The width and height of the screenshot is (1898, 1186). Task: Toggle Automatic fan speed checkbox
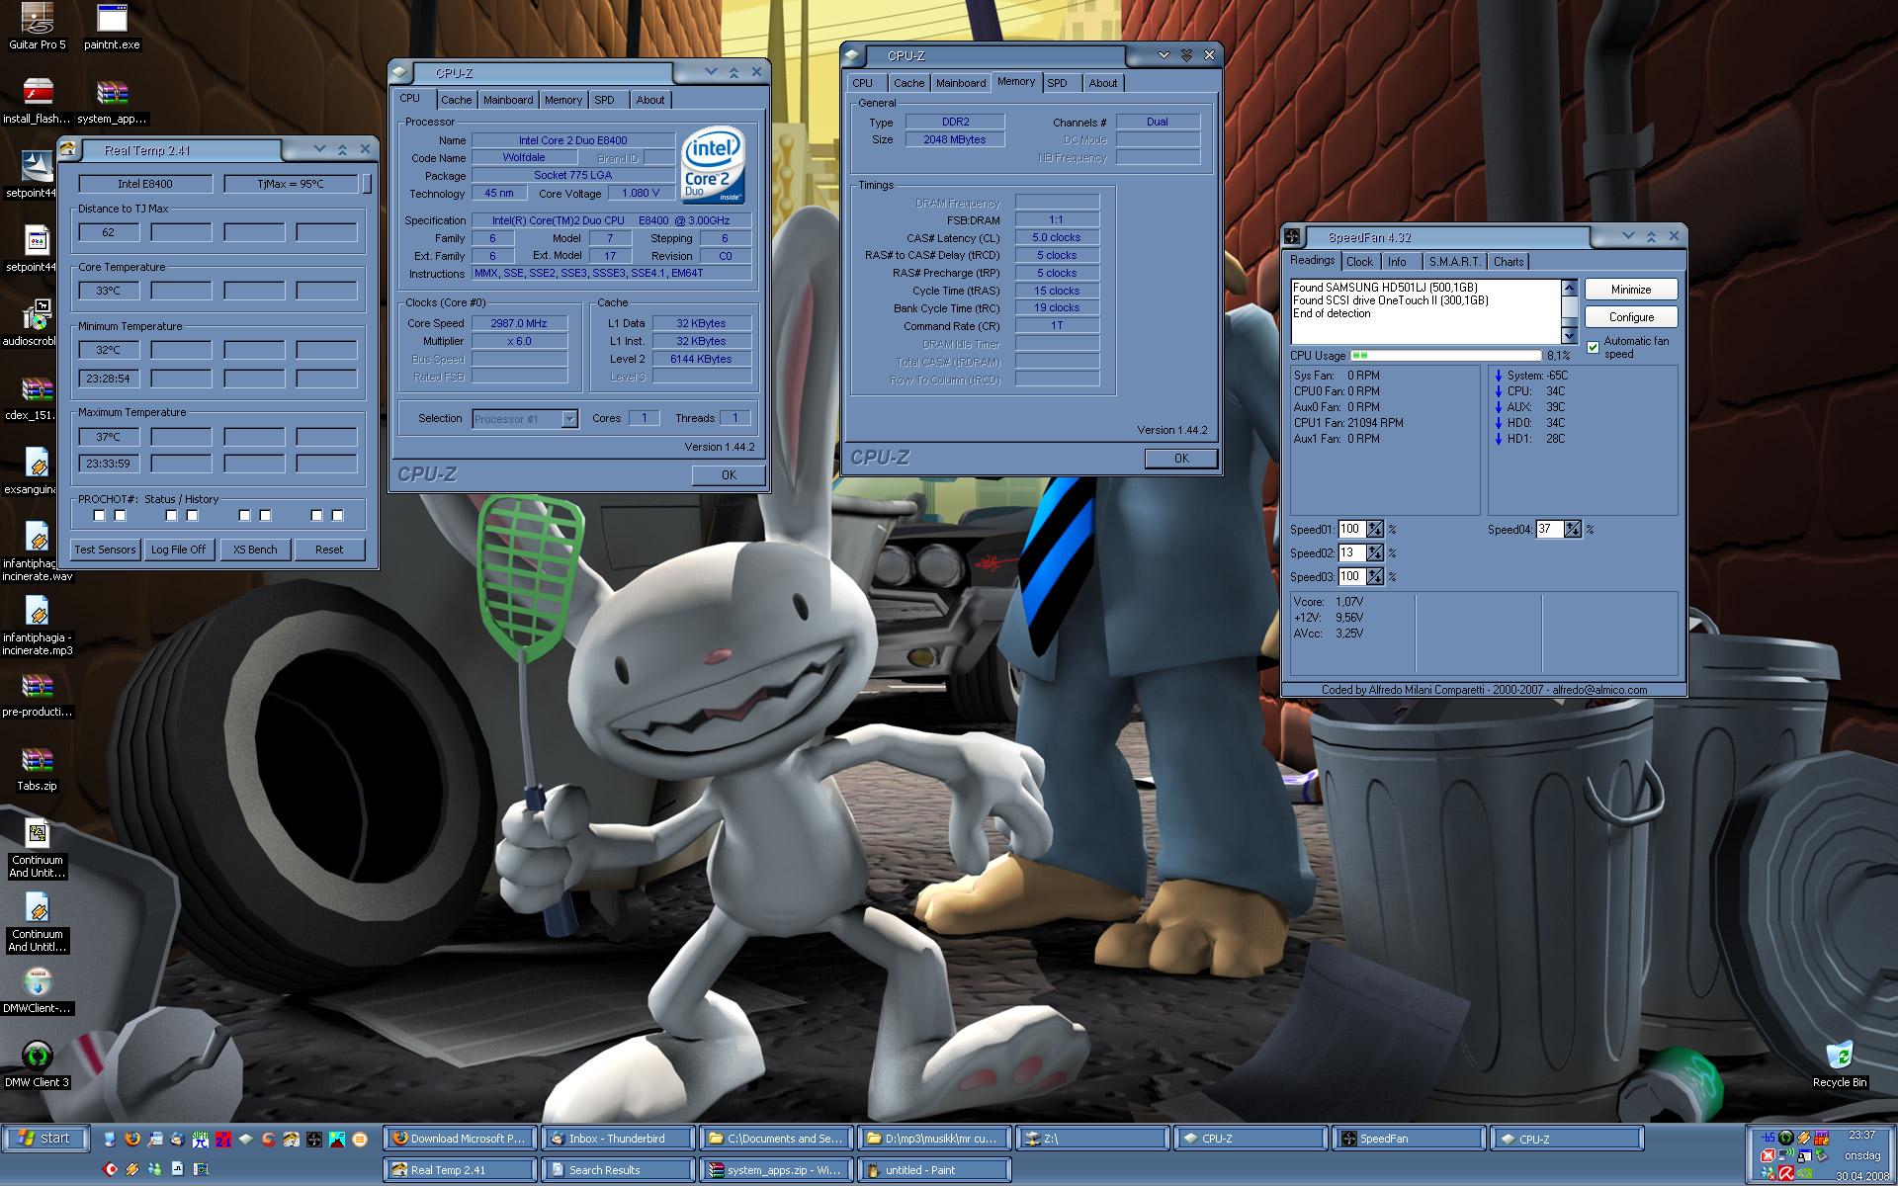coord(1593,347)
